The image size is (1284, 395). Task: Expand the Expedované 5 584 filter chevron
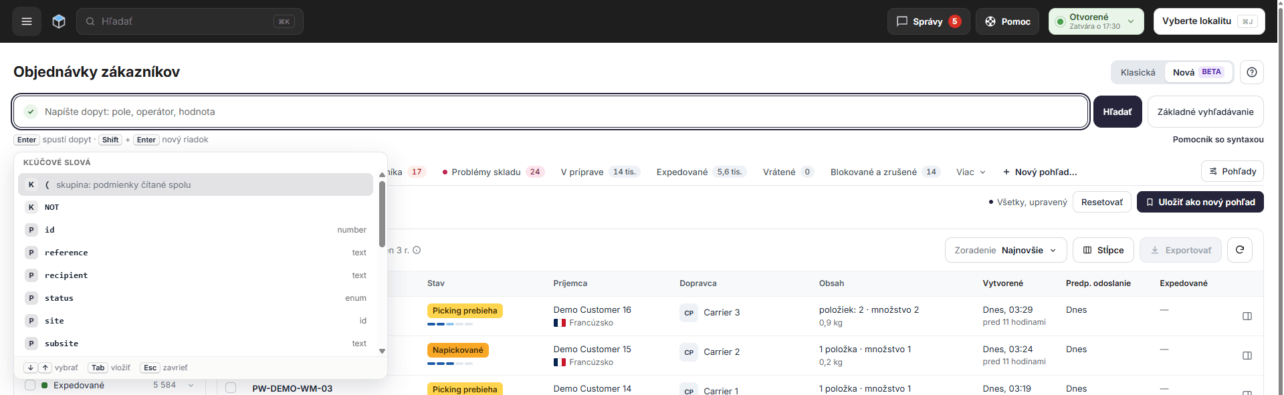(191, 385)
